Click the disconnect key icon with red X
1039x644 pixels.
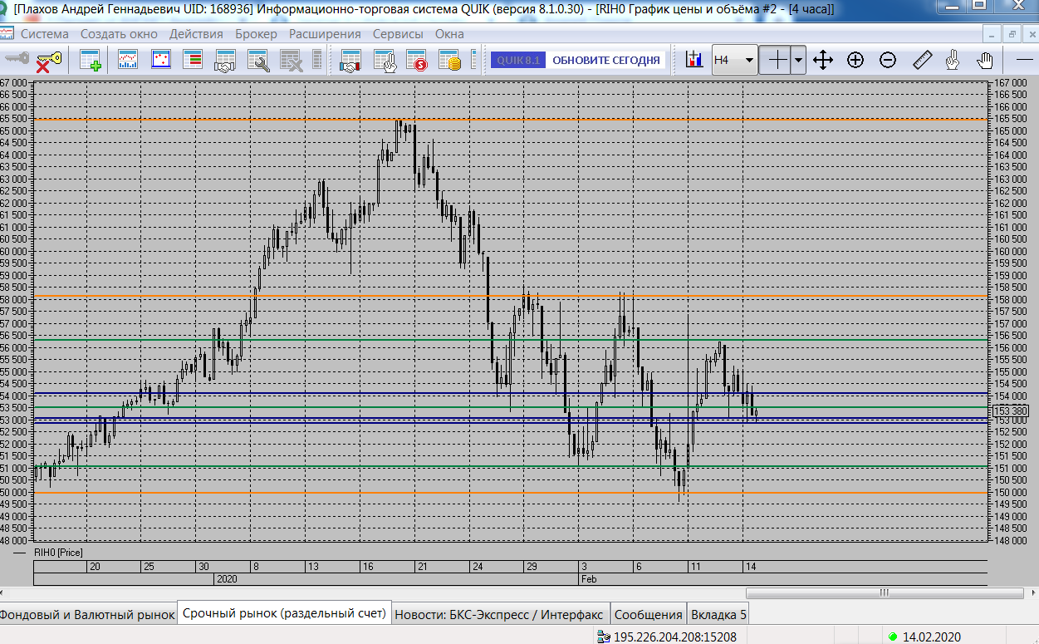pyautogui.click(x=48, y=60)
